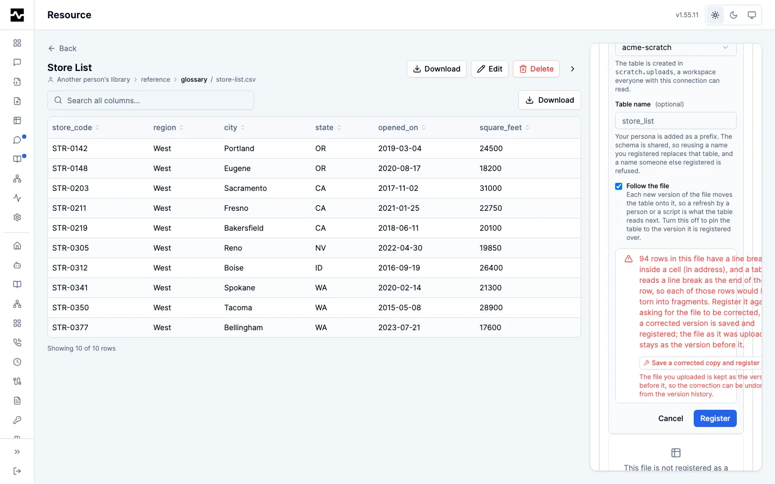Click the store-list.csv breadcrumb filename
Viewport: 775px width, 484px height.
tap(236, 80)
